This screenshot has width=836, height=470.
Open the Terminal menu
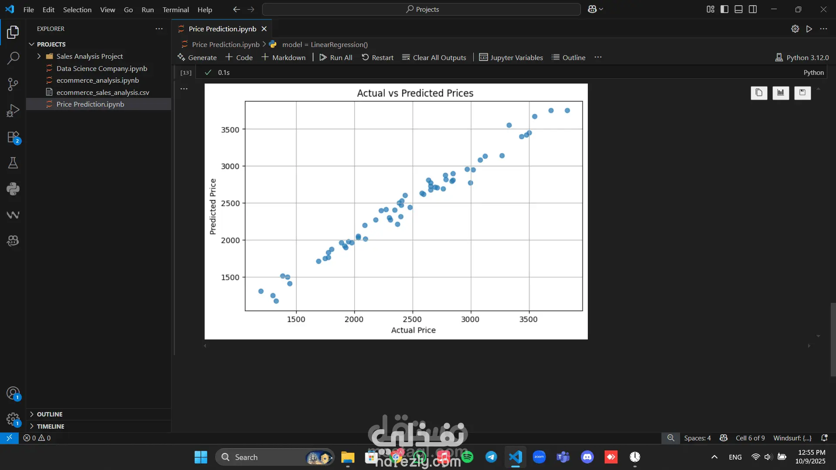coord(175,10)
